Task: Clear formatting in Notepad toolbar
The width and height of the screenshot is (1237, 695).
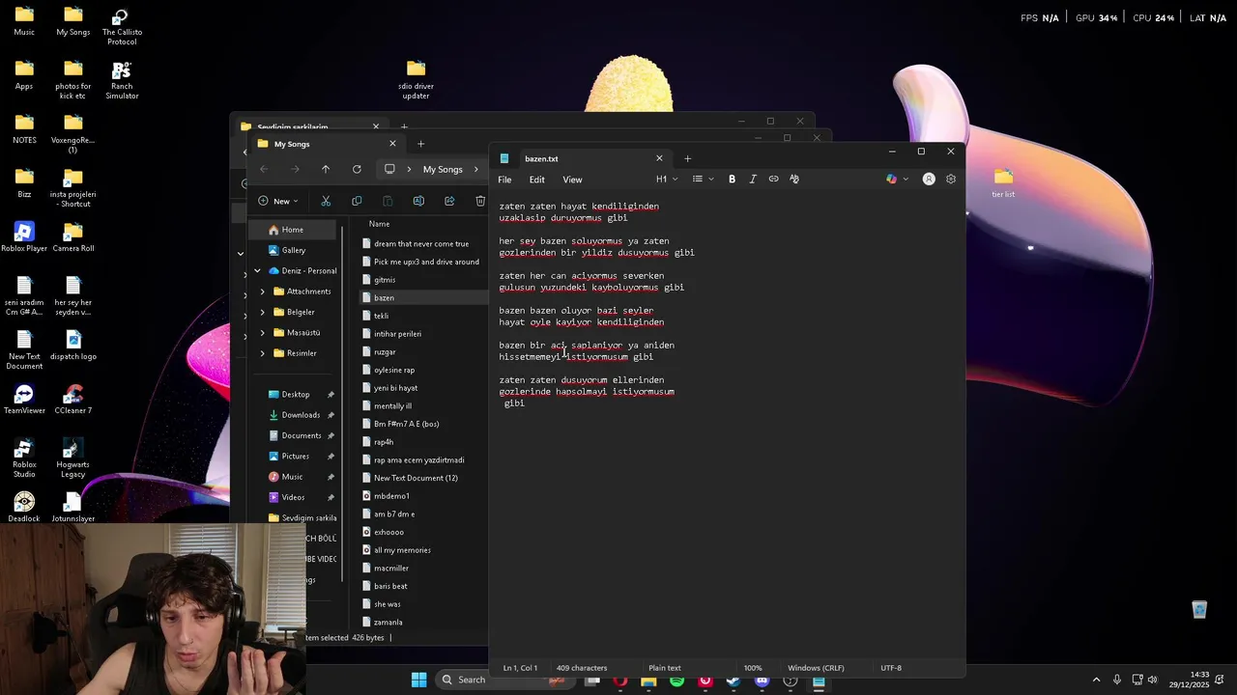Action: coord(794,179)
